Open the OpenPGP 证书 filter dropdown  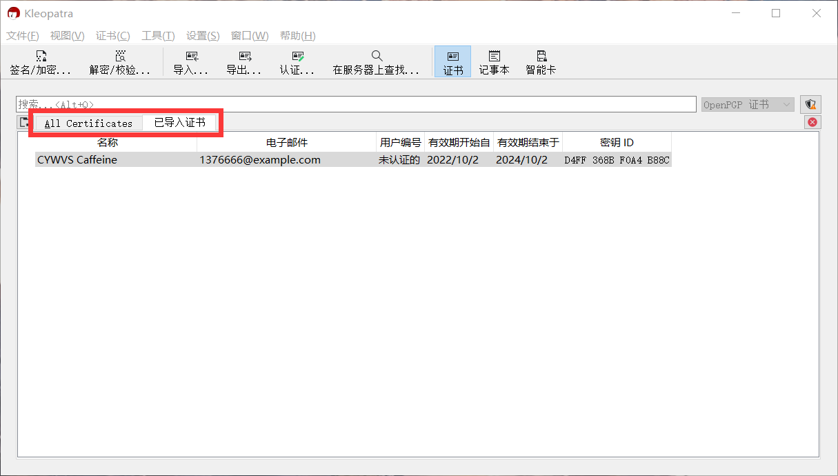tap(747, 103)
